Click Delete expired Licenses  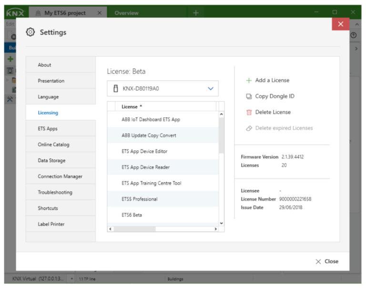coord(279,128)
